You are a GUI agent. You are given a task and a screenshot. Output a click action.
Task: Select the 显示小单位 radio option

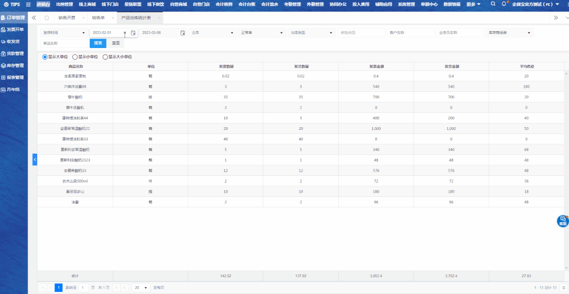(x=75, y=56)
